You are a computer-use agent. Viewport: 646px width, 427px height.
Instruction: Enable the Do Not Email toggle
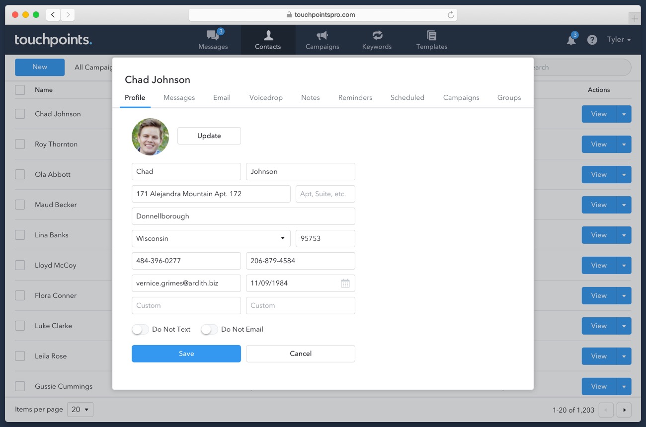click(209, 329)
